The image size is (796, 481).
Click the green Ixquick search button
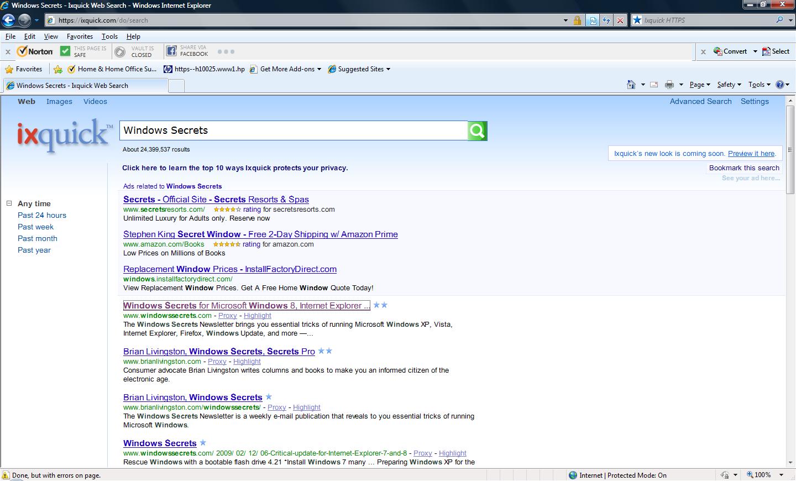point(477,131)
